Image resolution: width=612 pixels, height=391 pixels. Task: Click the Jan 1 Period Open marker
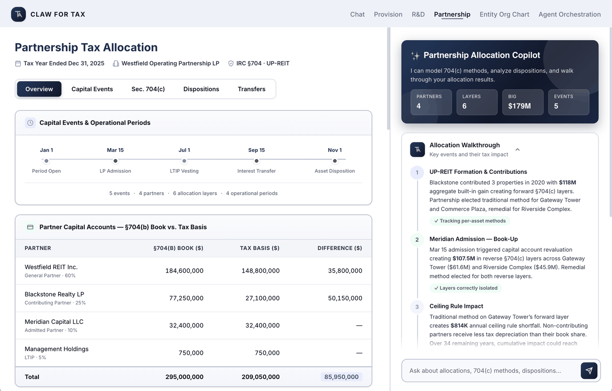click(46, 161)
